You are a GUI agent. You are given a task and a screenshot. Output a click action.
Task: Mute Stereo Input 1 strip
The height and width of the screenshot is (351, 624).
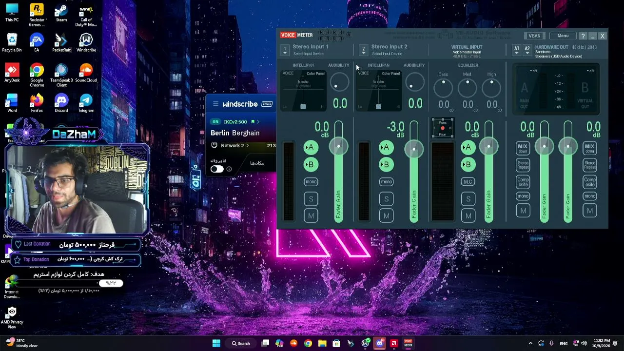(x=311, y=215)
